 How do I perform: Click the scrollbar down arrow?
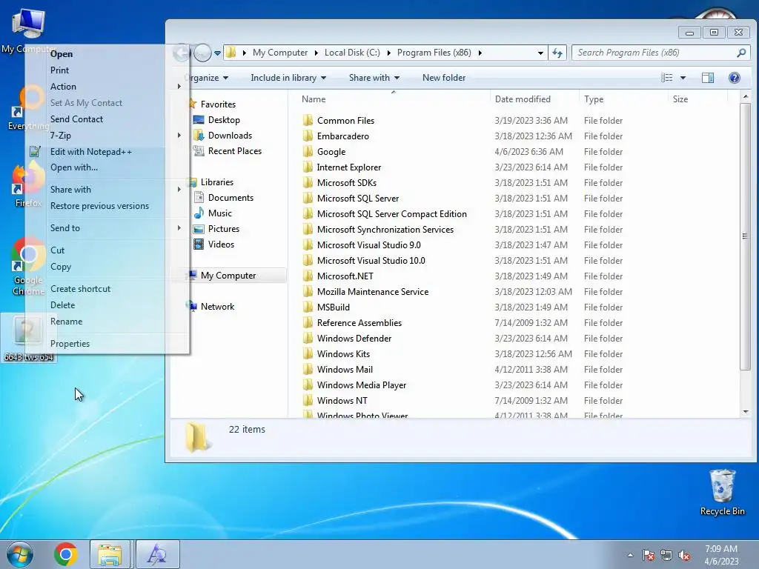(x=746, y=412)
